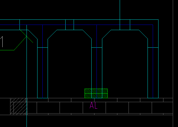
Task: Select the small cyan rectangle above right arch
Action: (x=125, y=25)
